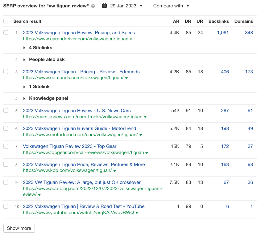Check the caranddriver.com result checkbox
The width and height of the screenshot is (257, 236).
pyautogui.click(x=6, y=32)
